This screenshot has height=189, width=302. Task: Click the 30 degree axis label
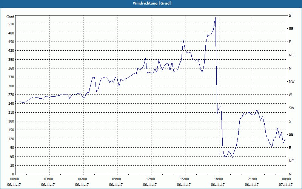tap(12, 165)
